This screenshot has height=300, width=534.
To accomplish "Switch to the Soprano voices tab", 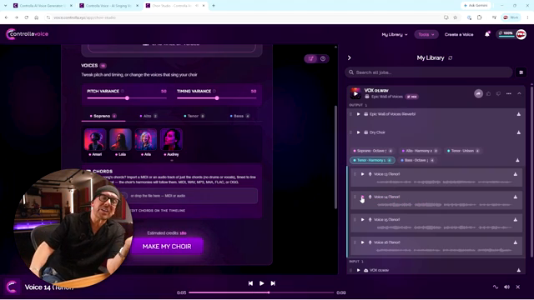I will coord(103,116).
